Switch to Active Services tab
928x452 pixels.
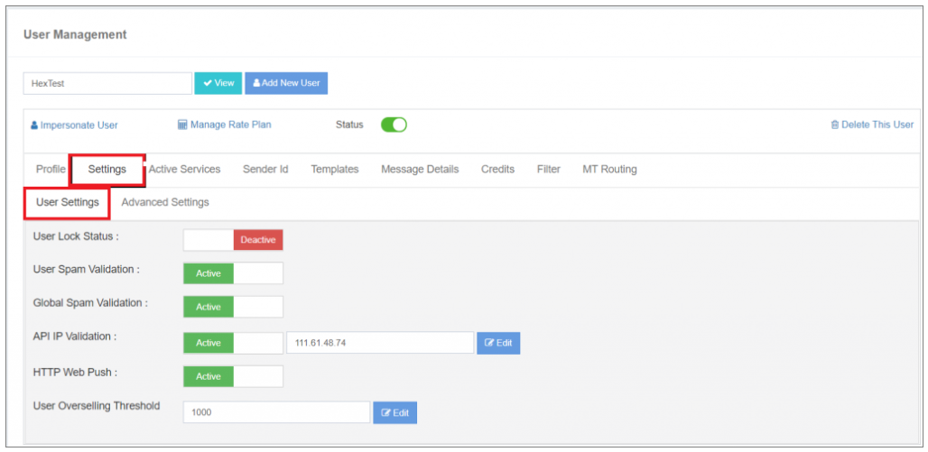[x=184, y=169]
